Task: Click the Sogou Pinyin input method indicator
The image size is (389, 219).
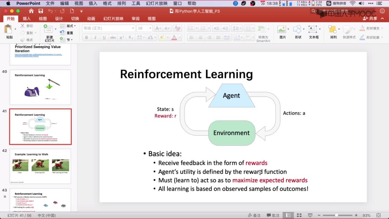Action: click(x=336, y=3)
